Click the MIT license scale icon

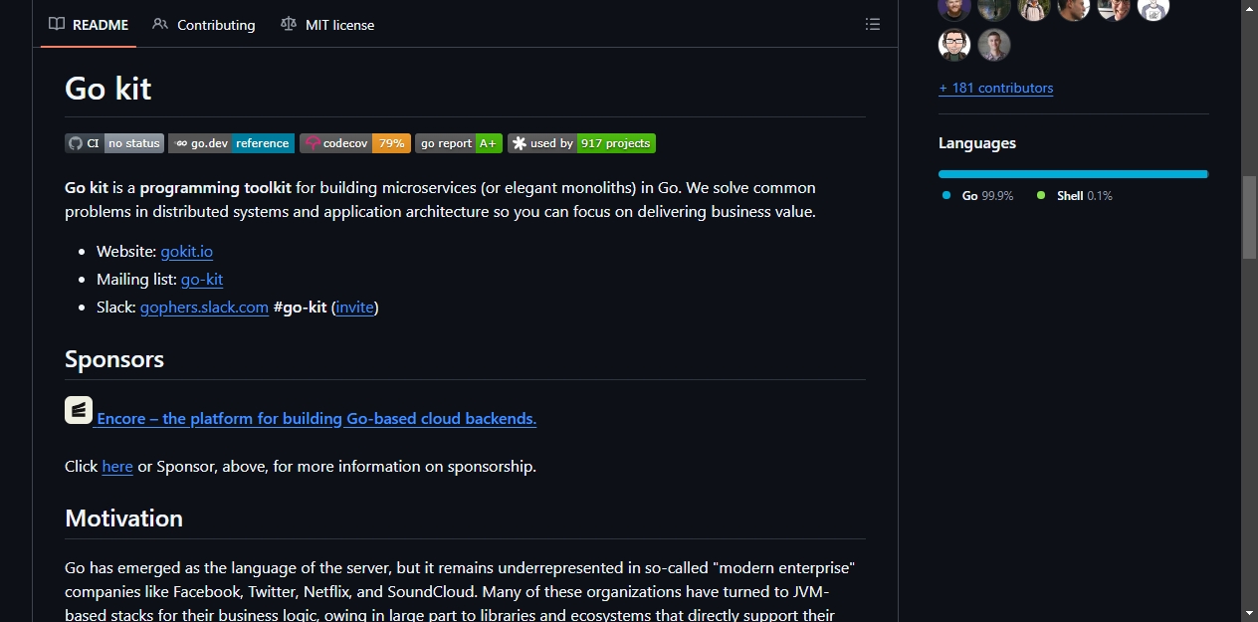(289, 24)
